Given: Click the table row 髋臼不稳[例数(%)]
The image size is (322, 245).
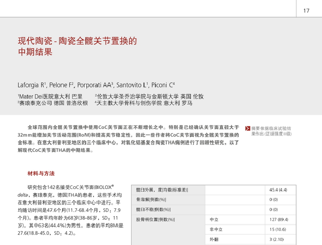Looking at the screenshot, I should 153,210.
